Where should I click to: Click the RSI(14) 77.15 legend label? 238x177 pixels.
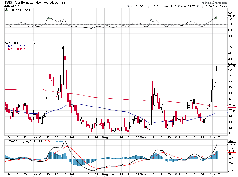[x=20, y=10]
